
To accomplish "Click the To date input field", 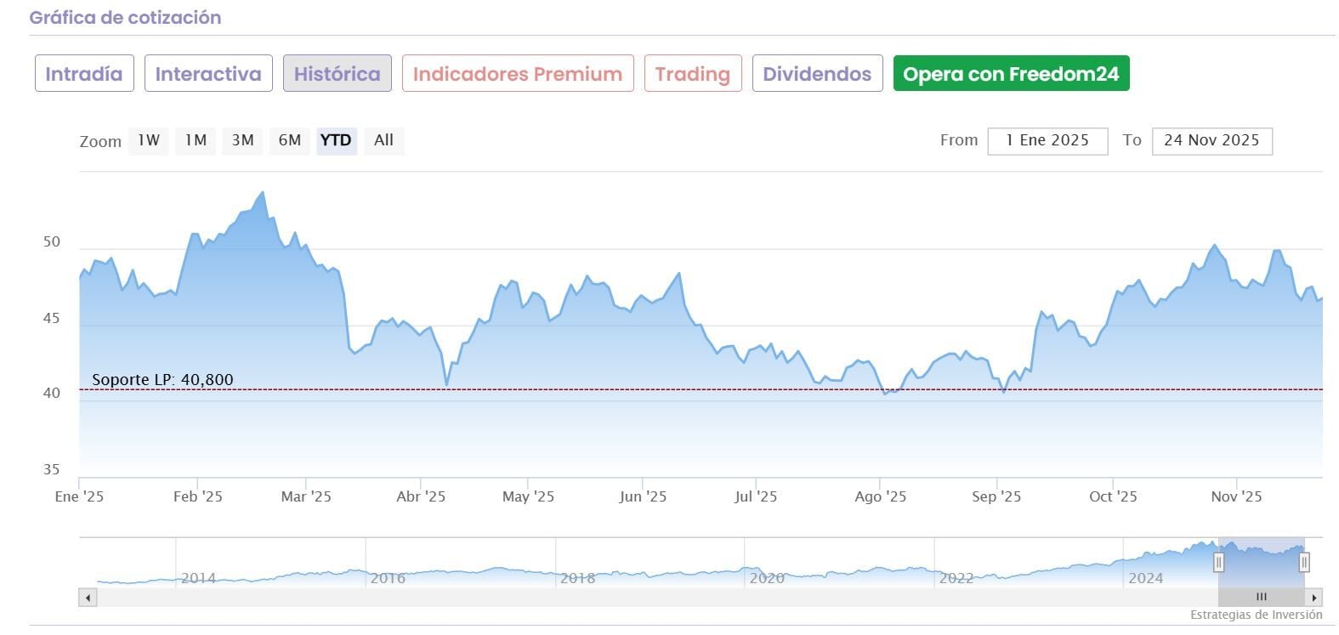I will pos(1211,141).
